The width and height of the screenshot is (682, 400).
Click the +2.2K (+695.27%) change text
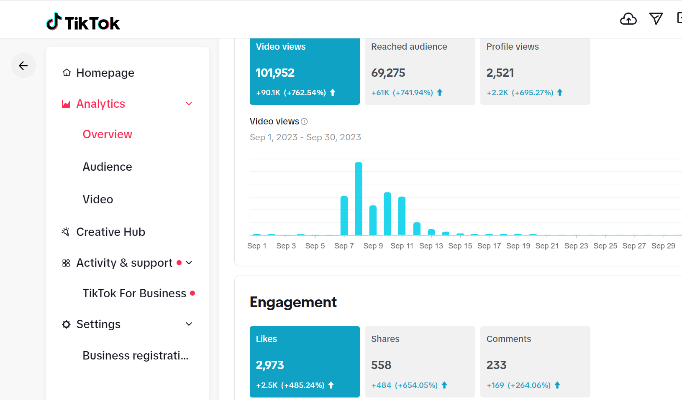(520, 93)
